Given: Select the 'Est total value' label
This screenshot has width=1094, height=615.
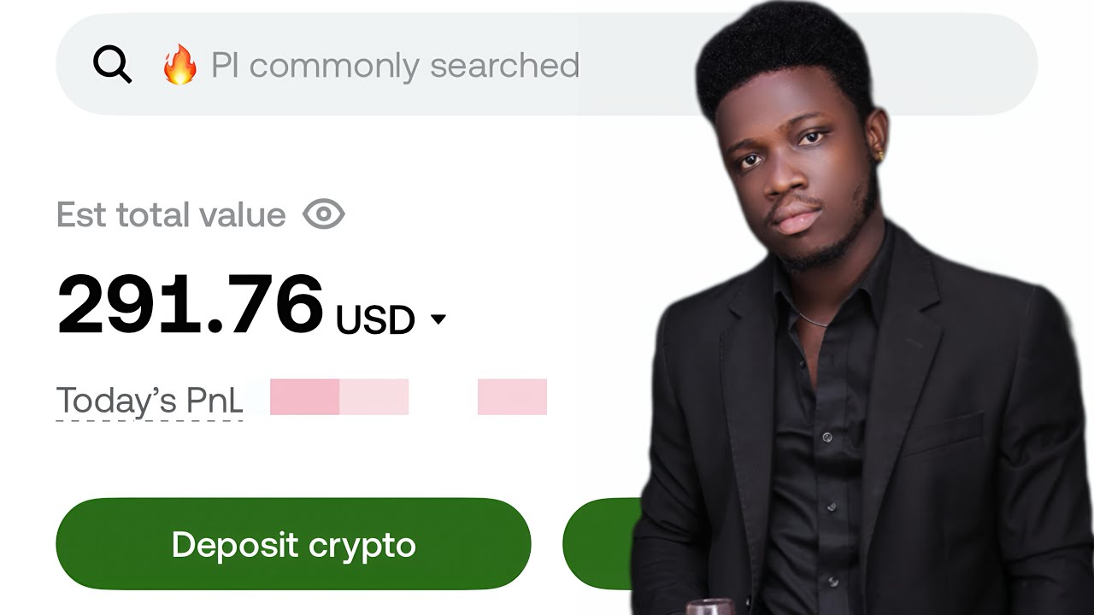Looking at the screenshot, I should (171, 214).
